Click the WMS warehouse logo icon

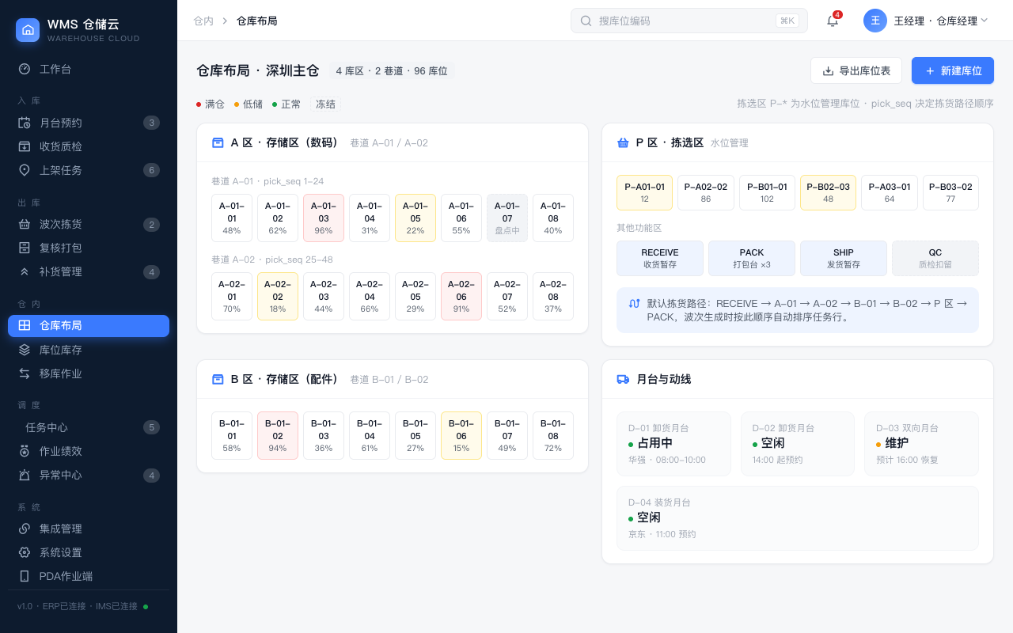28,30
